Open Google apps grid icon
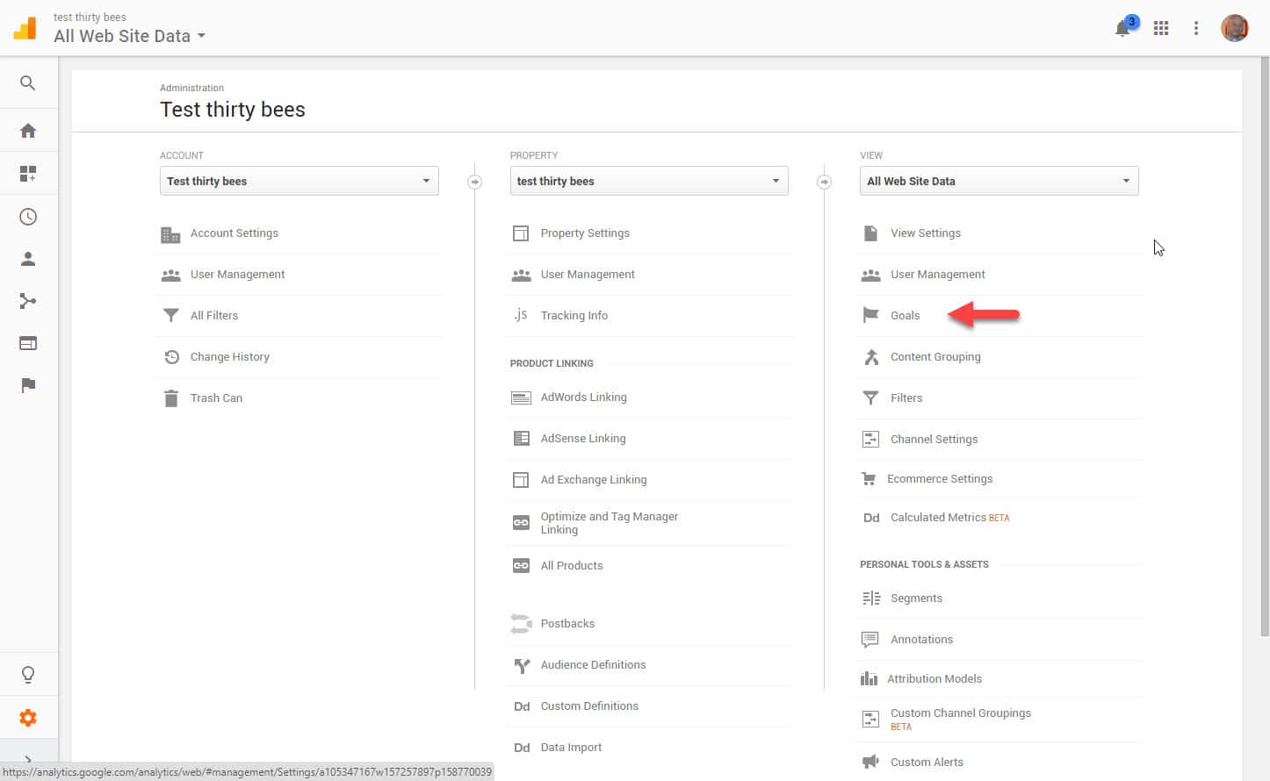1270x781 pixels. [x=1161, y=28]
